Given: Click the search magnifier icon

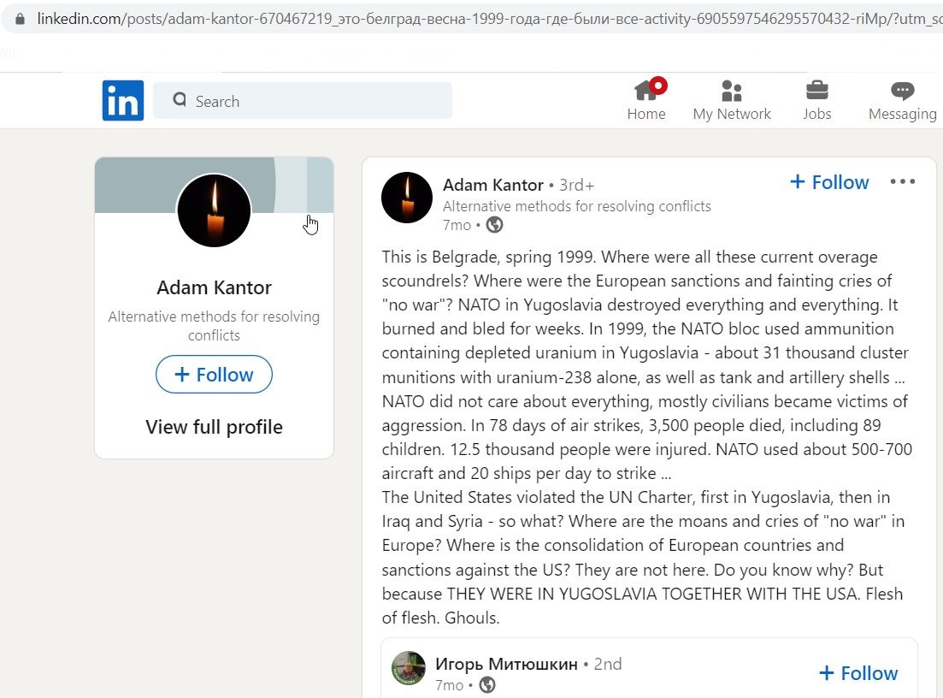Looking at the screenshot, I should pos(180,100).
